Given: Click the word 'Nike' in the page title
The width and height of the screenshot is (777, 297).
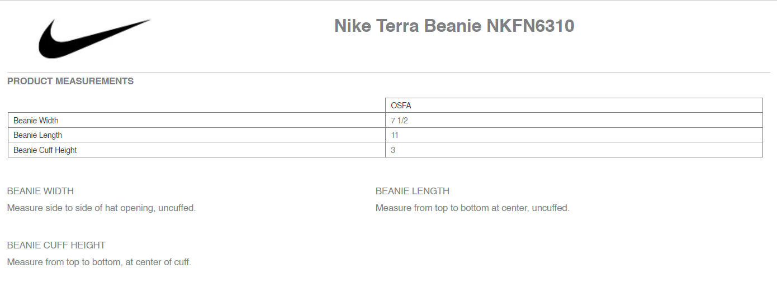Looking at the screenshot, I should pos(353,26).
